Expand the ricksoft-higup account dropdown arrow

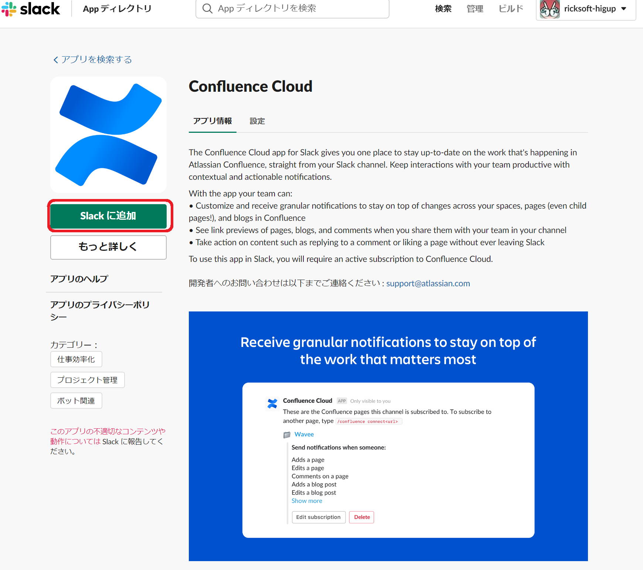624,9
